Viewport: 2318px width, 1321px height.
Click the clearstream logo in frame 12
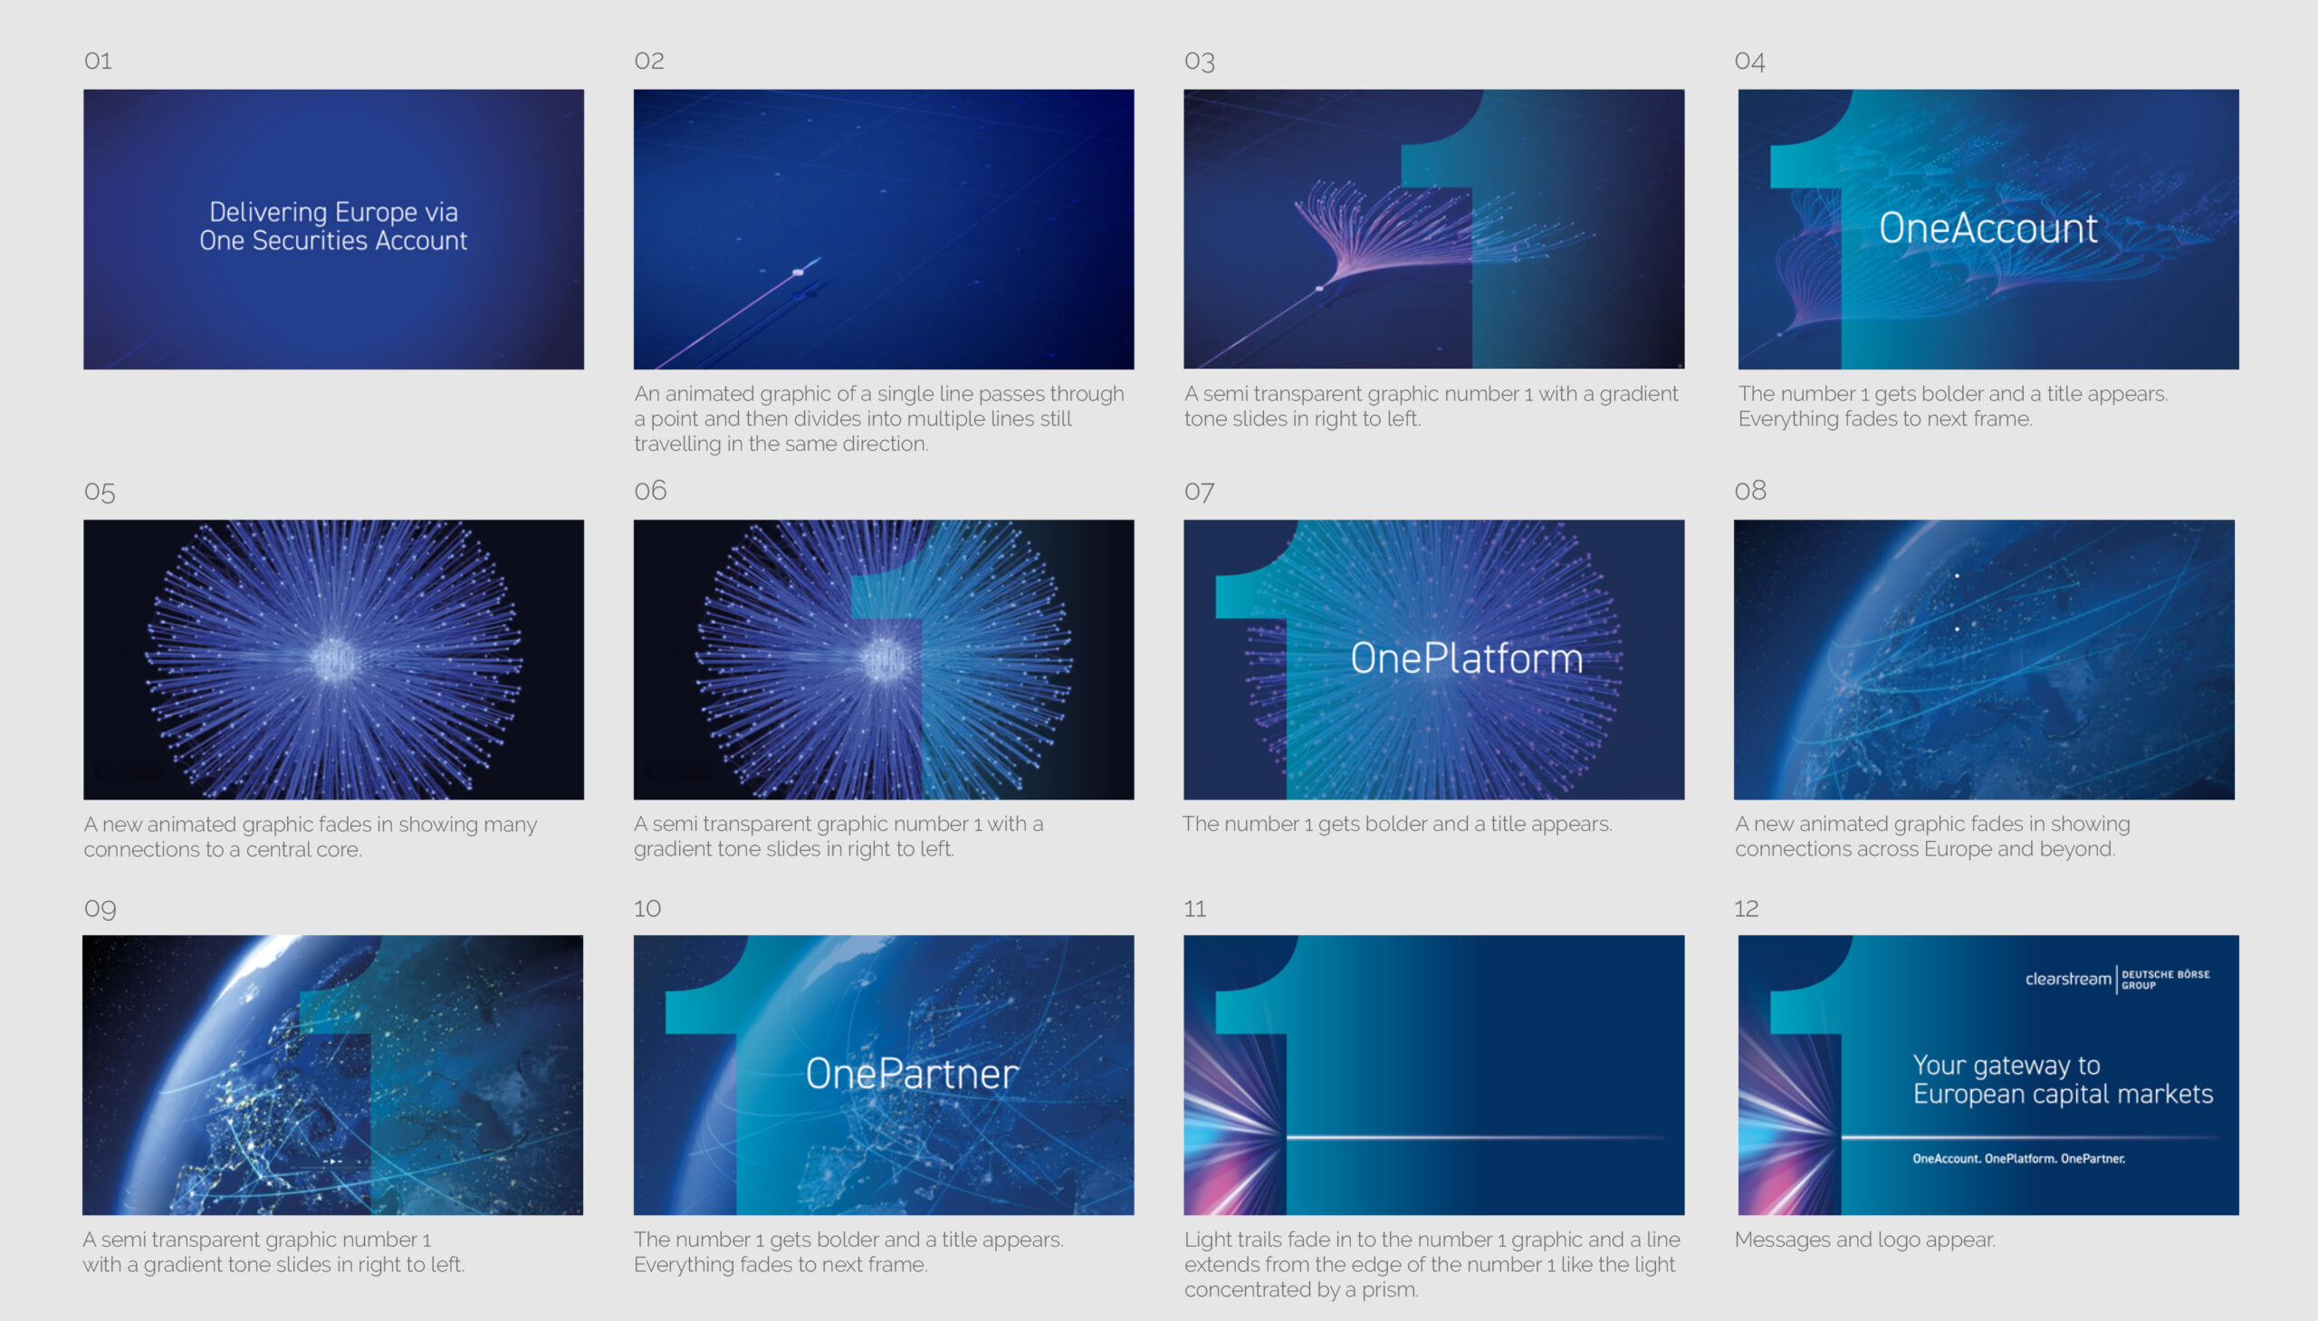tap(2066, 979)
